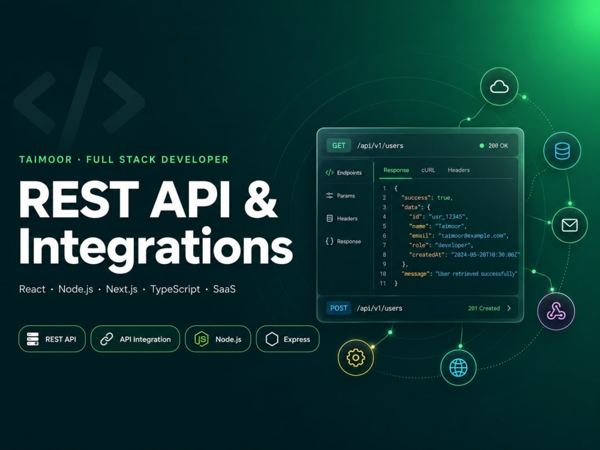Expand the POST row chevron arrow
The width and height of the screenshot is (600, 450).
pyautogui.click(x=509, y=308)
